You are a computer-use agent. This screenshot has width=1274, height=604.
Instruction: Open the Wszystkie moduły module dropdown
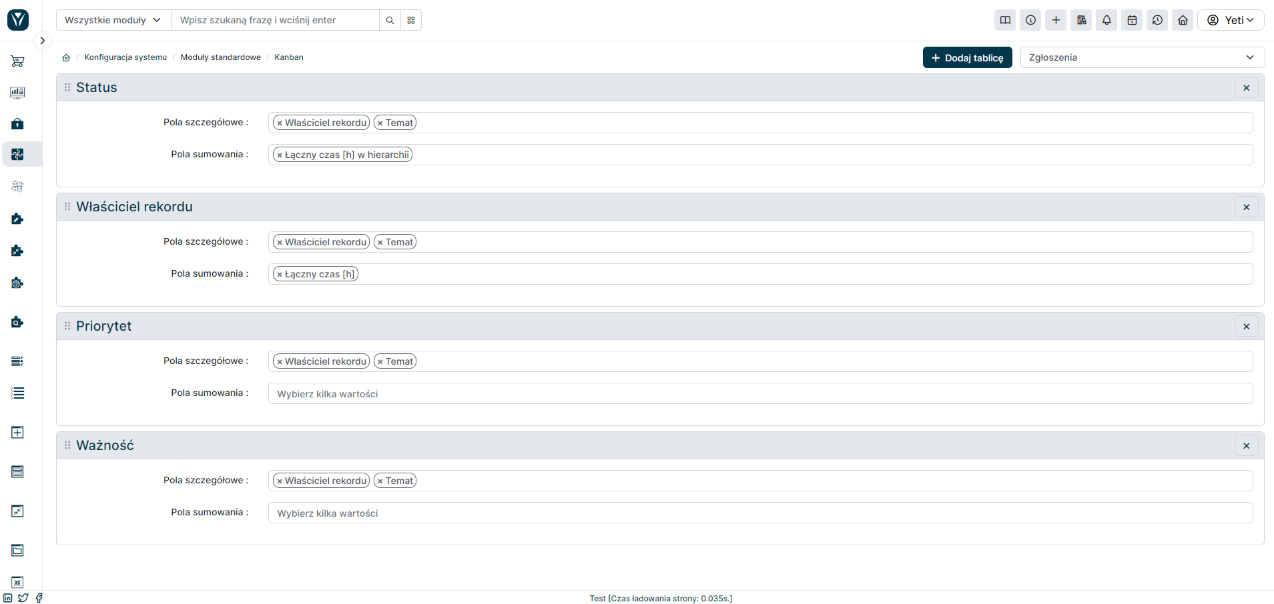(113, 20)
